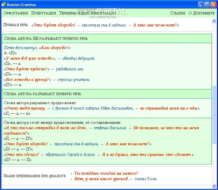
Task: Click the scheme text '«П?» — а.'
Action: pyautogui.click(x=13, y=85)
